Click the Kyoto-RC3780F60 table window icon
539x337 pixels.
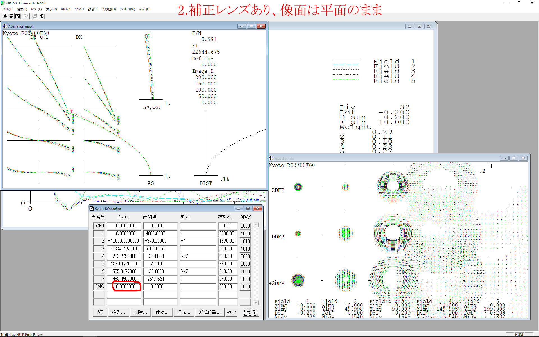(x=92, y=208)
